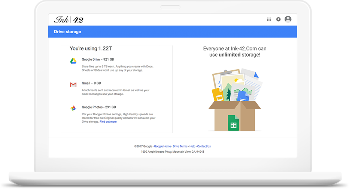The width and height of the screenshot is (349, 189).
Task: Click the Gmail envelope icon
Action: click(x=73, y=85)
